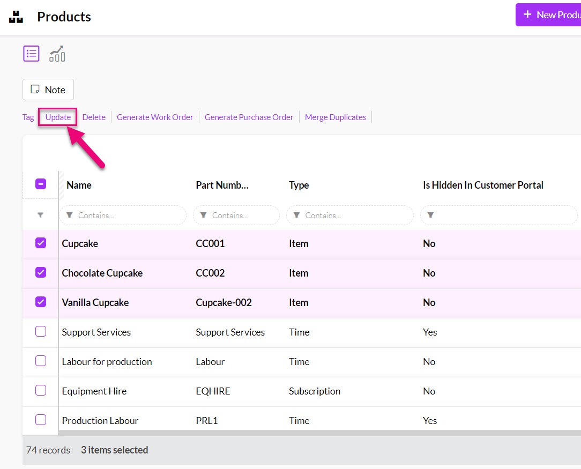The height and width of the screenshot is (469, 581).
Task: Sort by the Part Number column header
Action: pyautogui.click(x=222, y=185)
